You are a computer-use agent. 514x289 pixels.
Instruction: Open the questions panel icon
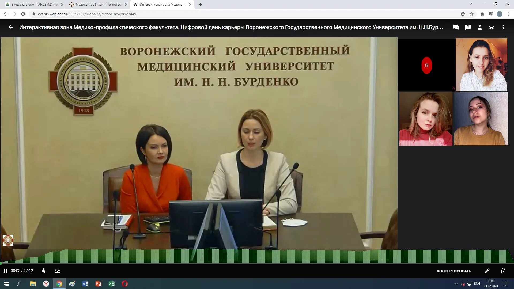[468, 27]
